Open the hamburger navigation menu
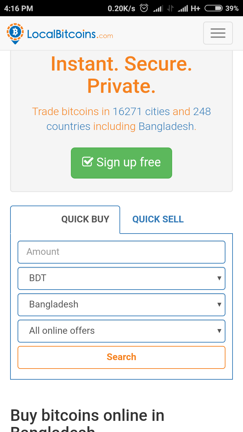This screenshot has height=432, width=243. click(x=218, y=33)
